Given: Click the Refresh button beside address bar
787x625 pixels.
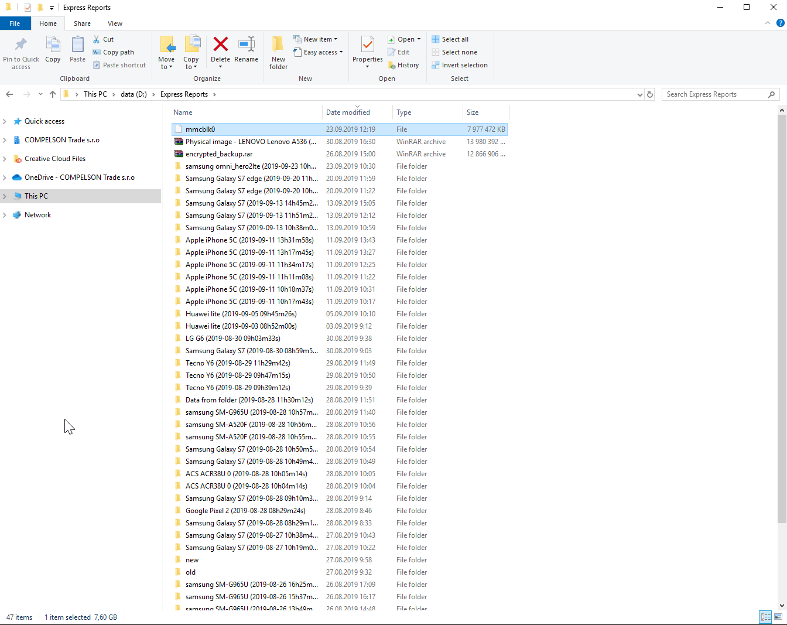Looking at the screenshot, I should pyautogui.click(x=650, y=94).
